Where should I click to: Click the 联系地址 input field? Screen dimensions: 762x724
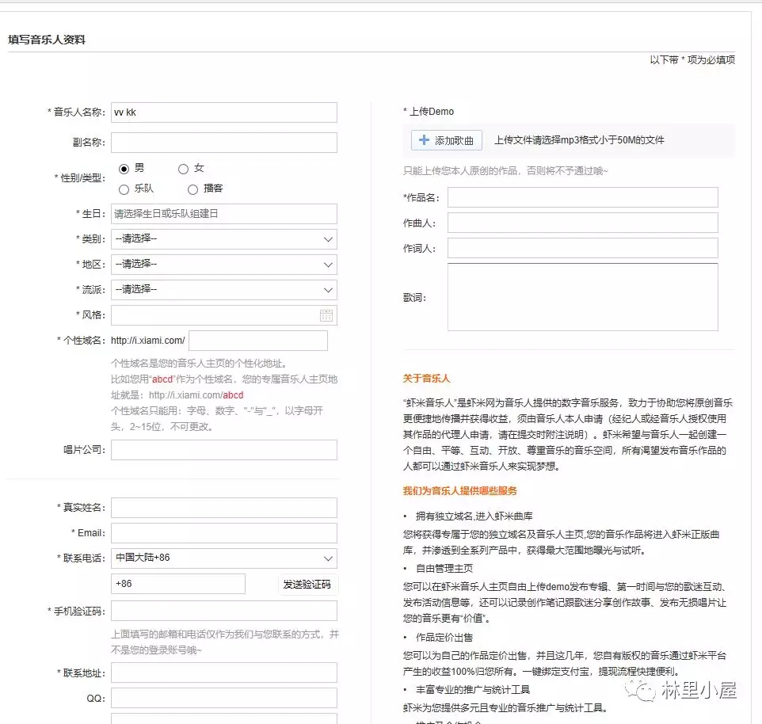pyautogui.click(x=224, y=673)
